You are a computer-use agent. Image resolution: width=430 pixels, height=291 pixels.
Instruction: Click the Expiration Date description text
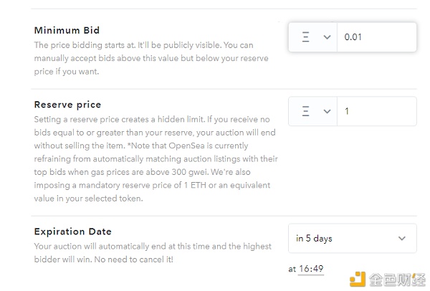click(153, 253)
